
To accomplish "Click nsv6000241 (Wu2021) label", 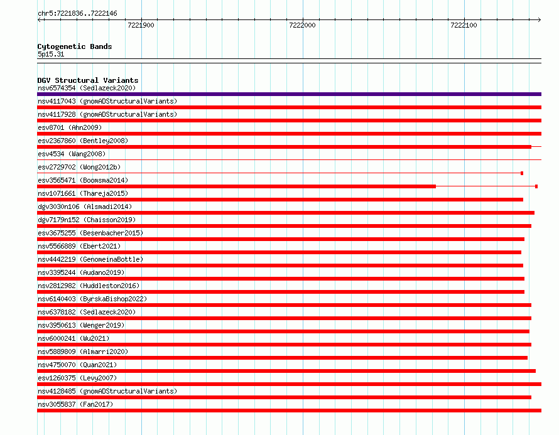I will click(x=73, y=338).
